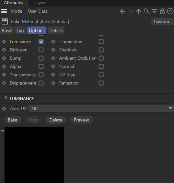
Task: Click the up arrow navigation icon
Action: click(139, 11)
